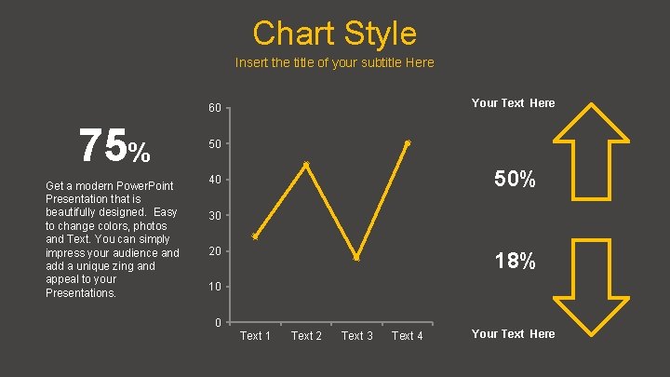Image resolution: width=670 pixels, height=377 pixels.
Task: Click the data point above Text 1
Action: click(255, 236)
